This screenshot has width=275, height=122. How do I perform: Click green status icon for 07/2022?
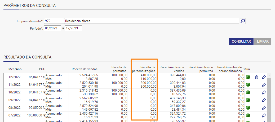248,116
